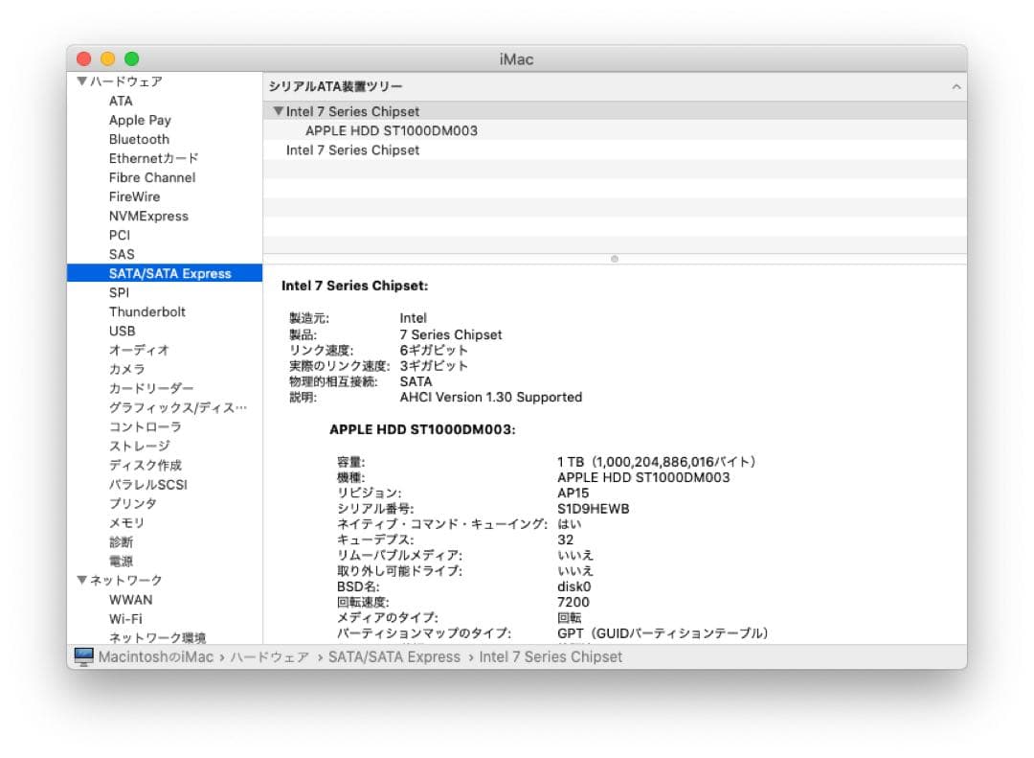Select コントローラ in the sidebar
Image resolution: width=1034 pixels, height=758 pixels.
(x=146, y=426)
